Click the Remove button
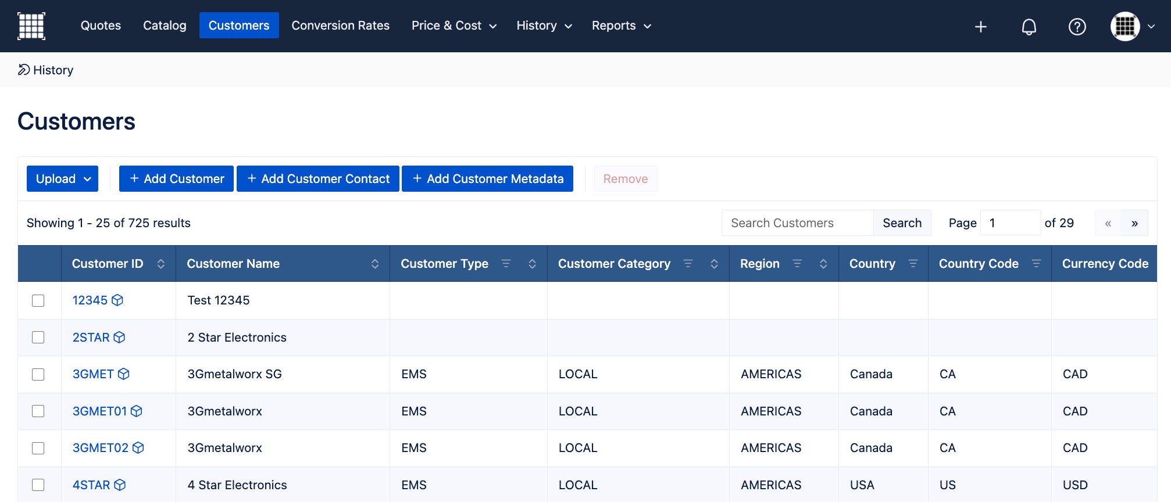The image size is (1171, 502). 626,179
